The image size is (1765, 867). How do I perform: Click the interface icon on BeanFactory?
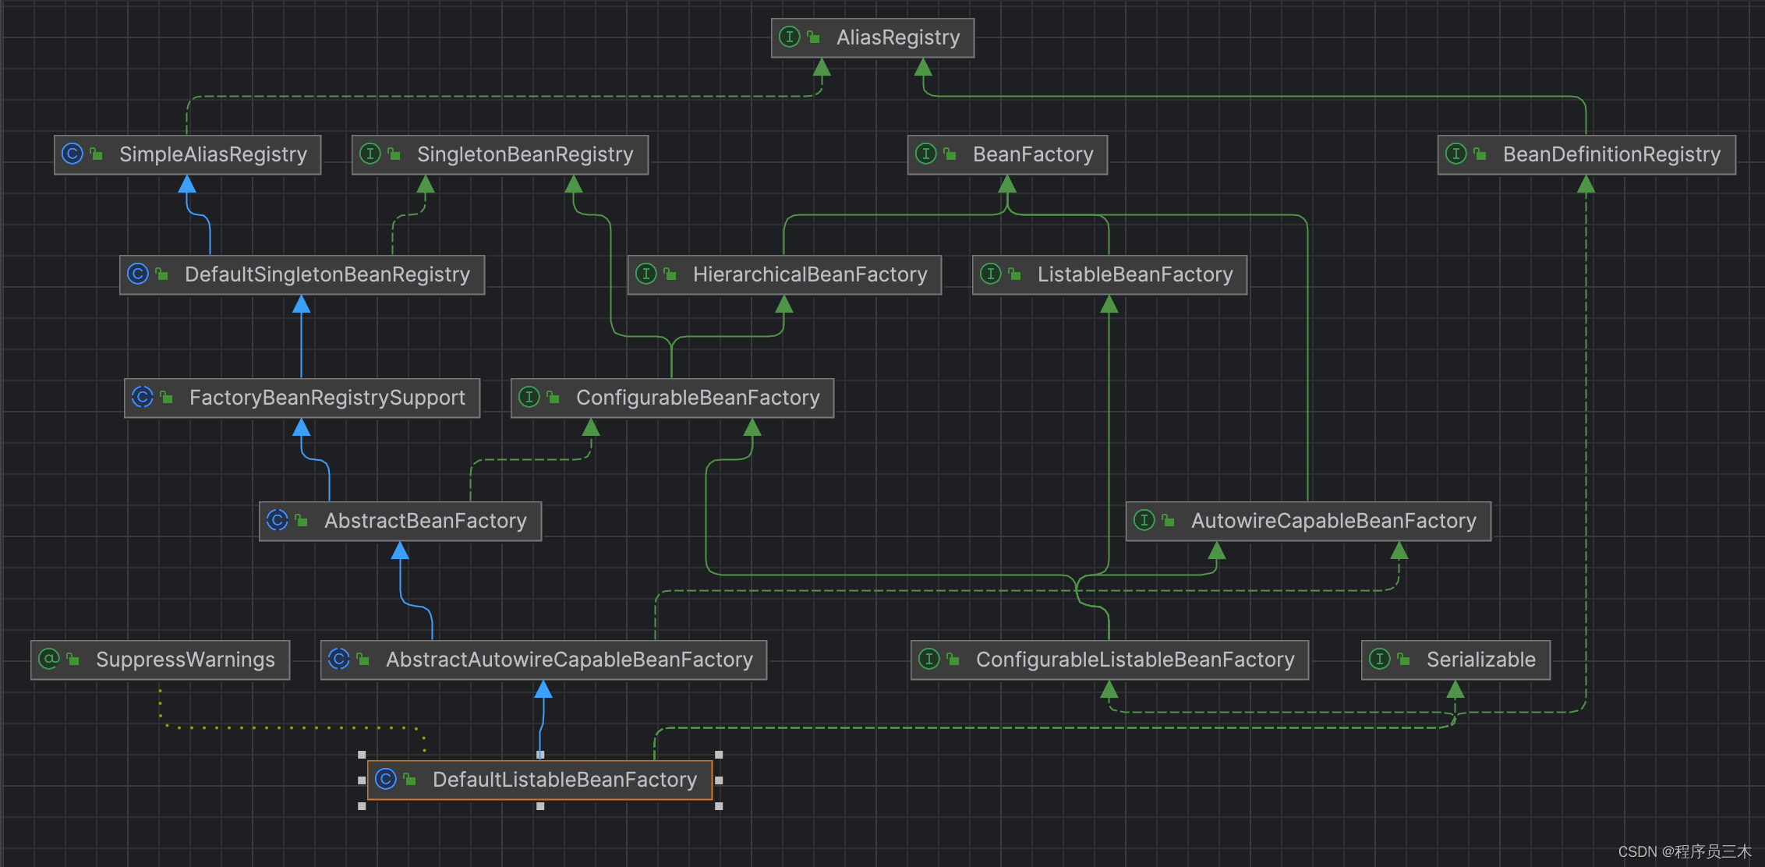point(926,154)
